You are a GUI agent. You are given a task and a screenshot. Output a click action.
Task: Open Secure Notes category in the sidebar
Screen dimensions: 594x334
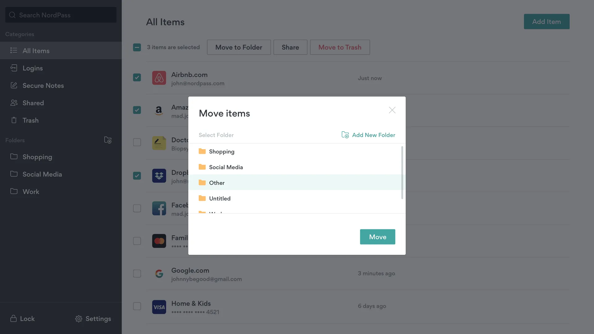click(43, 85)
